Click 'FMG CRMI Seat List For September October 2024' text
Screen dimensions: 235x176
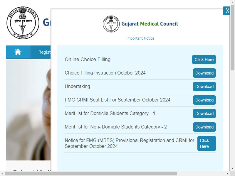(x=117, y=100)
